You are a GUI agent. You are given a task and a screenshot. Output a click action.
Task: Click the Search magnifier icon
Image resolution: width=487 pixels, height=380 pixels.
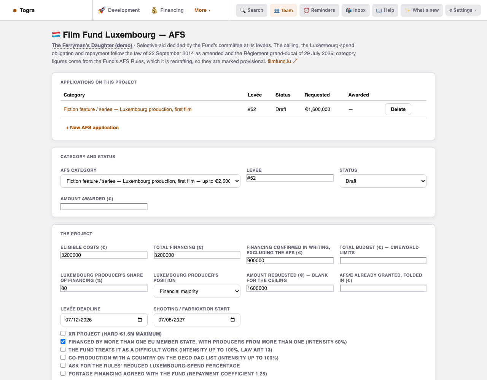(243, 10)
